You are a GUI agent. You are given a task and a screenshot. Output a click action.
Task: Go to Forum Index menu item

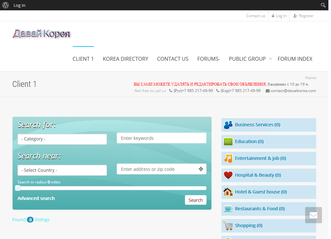[x=295, y=59]
